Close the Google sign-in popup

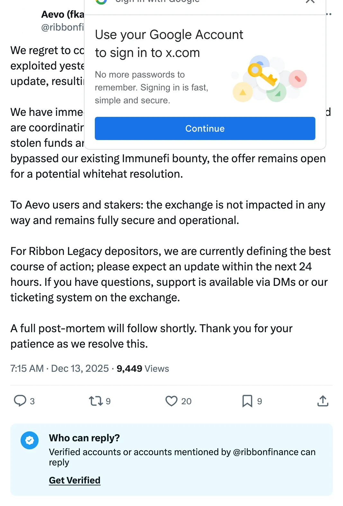tap(310, 1)
